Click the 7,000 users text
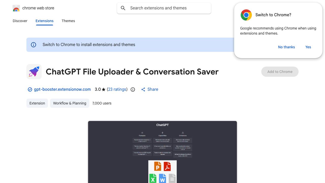 (102, 103)
